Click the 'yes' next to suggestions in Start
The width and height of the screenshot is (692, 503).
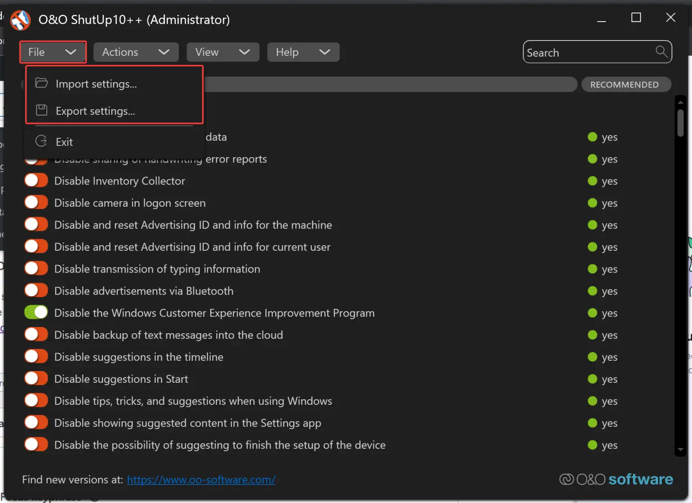point(610,380)
